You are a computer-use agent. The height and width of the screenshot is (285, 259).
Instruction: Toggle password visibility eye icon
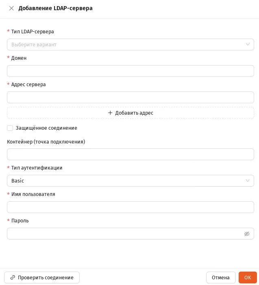click(x=247, y=234)
